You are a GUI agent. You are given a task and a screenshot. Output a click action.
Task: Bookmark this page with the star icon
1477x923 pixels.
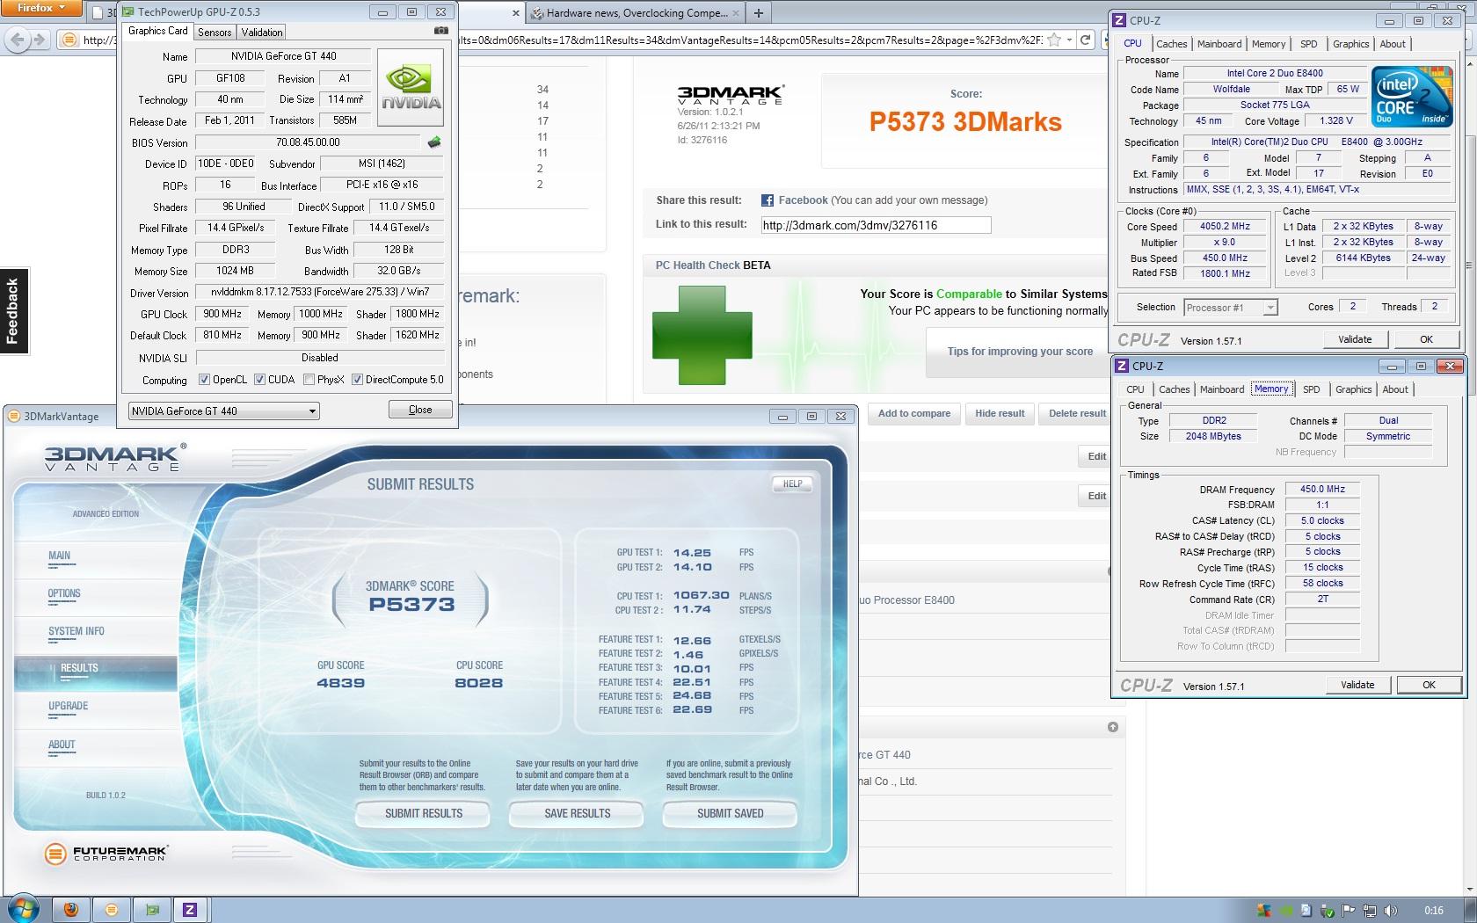pos(1054,40)
